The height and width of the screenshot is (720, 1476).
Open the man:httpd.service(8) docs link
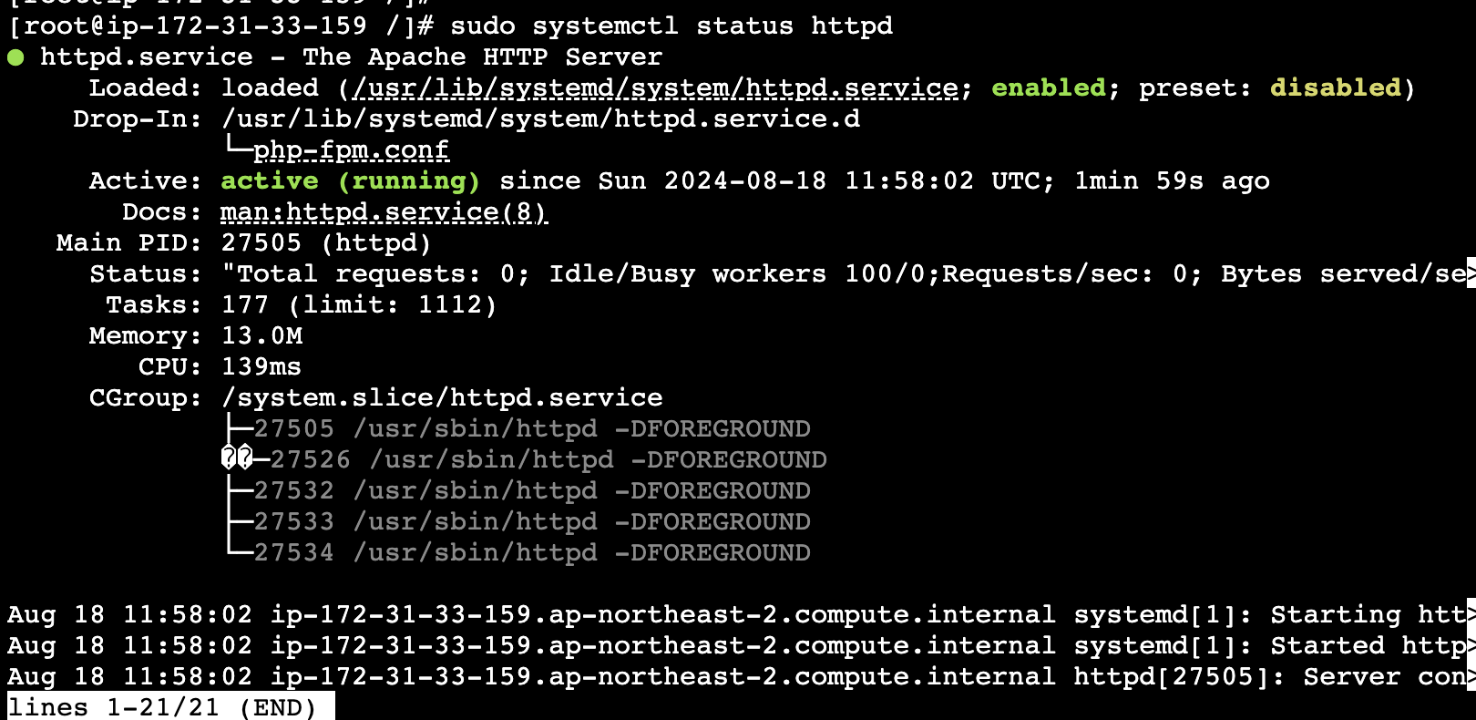click(x=384, y=212)
